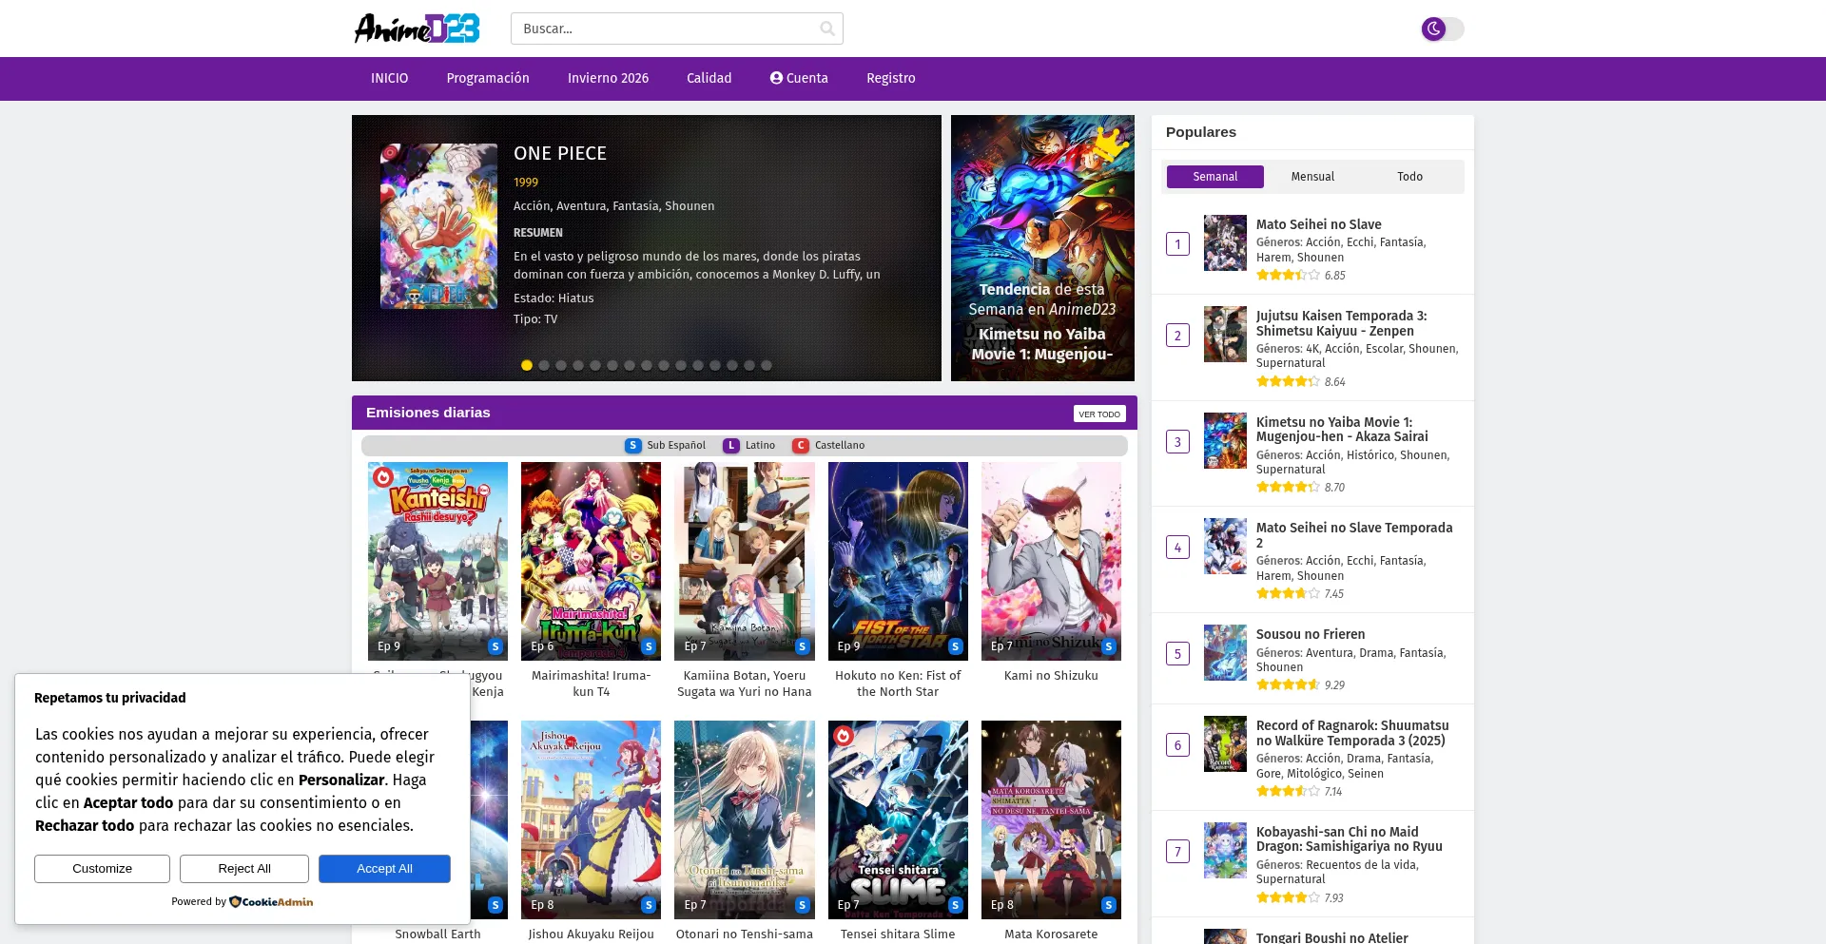Open the Calidad menu item
This screenshot has height=944, width=1826.
coord(709,78)
